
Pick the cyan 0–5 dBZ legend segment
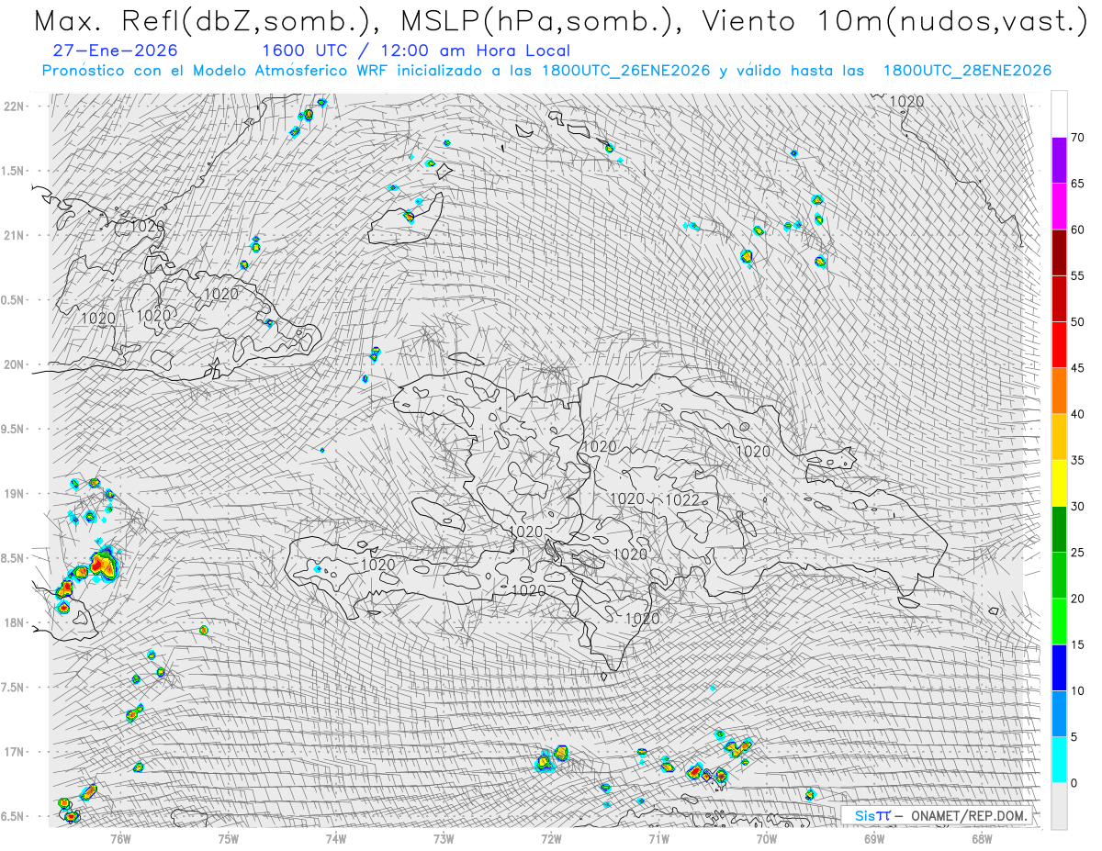coord(1059,759)
